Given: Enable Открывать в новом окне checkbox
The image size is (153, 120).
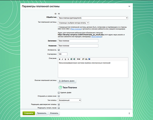Looking at the screenshot, I should click(x=59, y=96).
